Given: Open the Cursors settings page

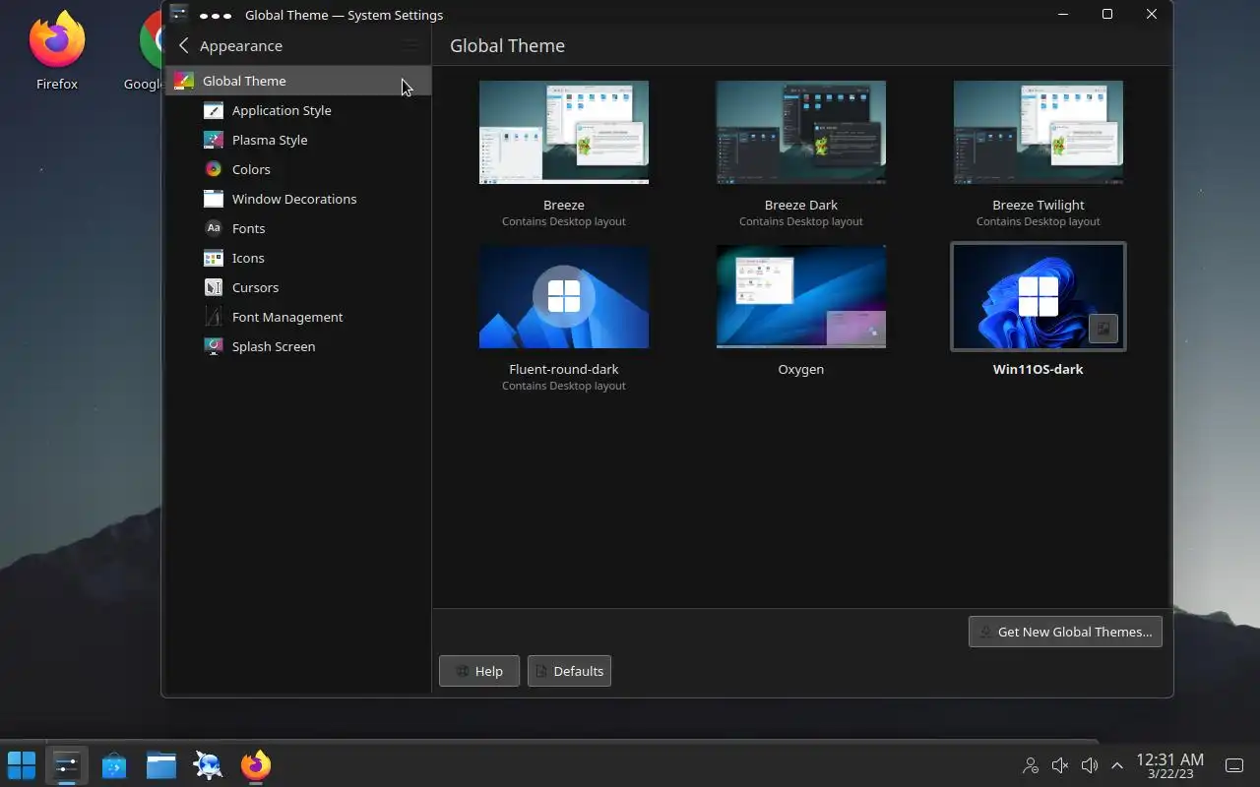Looking at the screenshot, I should click(255, 287).
